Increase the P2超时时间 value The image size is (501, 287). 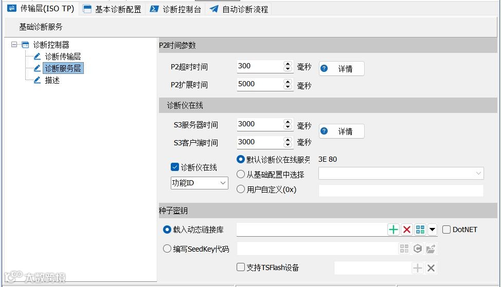[288, 64]
